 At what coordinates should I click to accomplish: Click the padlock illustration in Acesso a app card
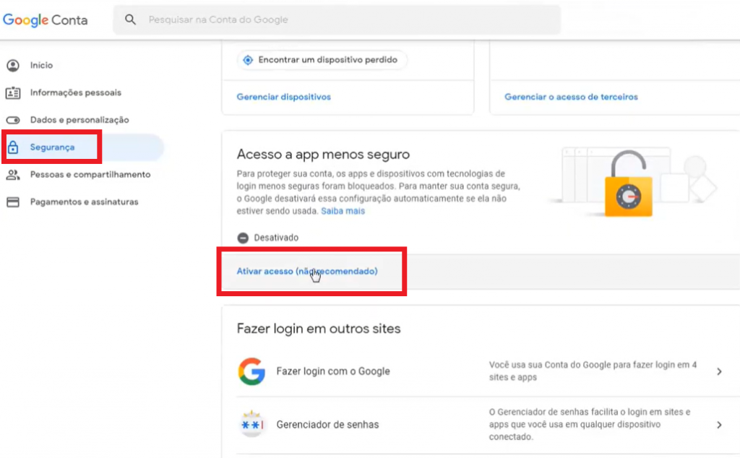point(629,184)
